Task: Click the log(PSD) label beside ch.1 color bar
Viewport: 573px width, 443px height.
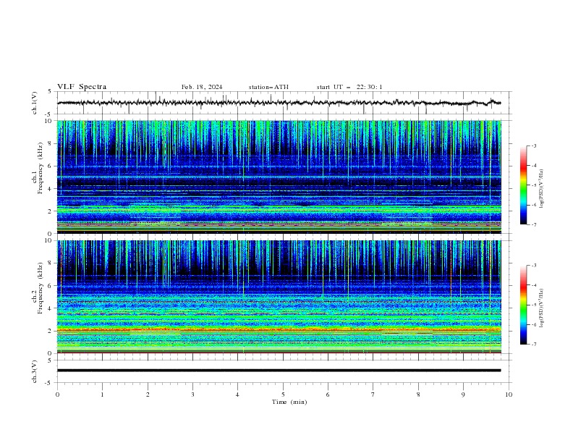Action: [x=541, y=188]
